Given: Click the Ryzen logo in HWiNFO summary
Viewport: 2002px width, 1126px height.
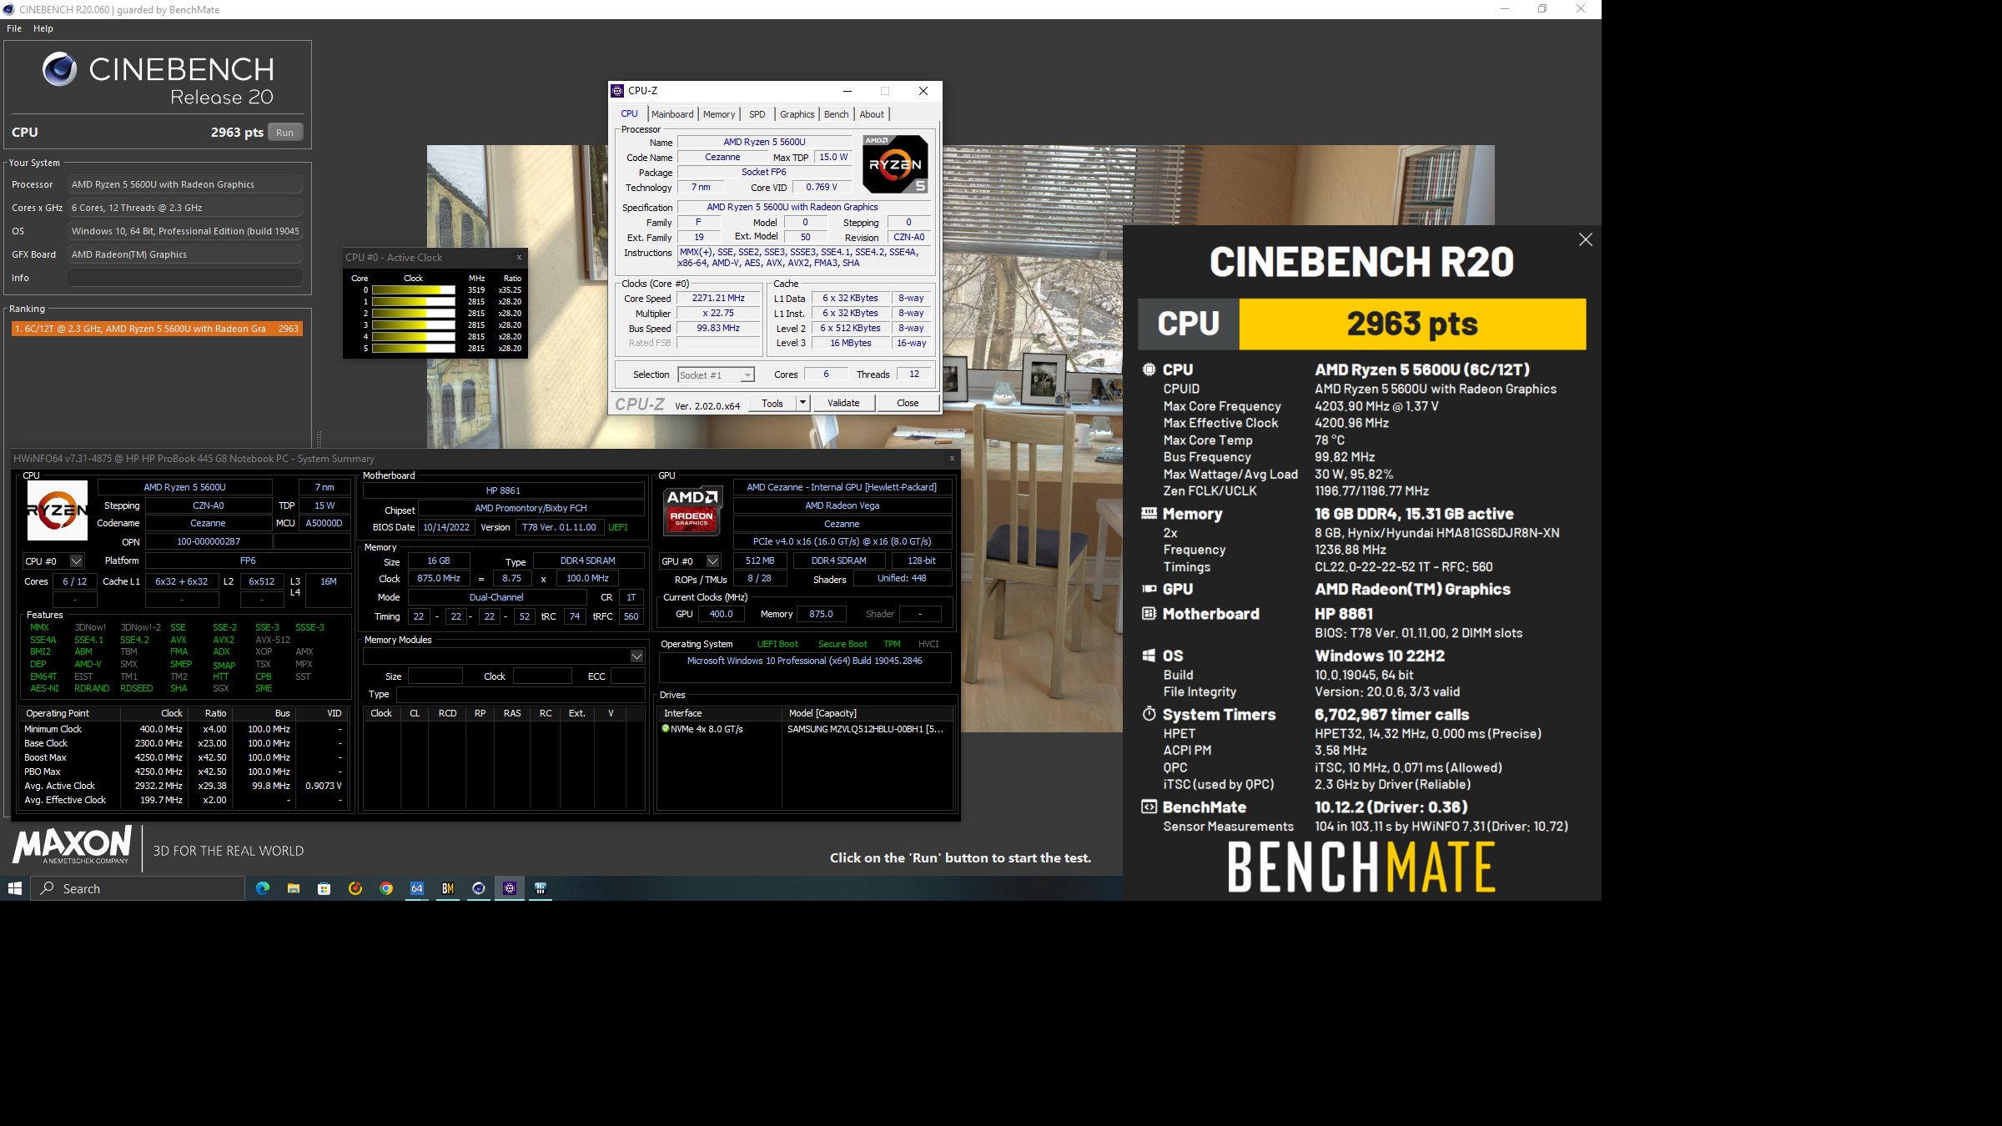Looking at the screenshot, I should click(58, 510).
